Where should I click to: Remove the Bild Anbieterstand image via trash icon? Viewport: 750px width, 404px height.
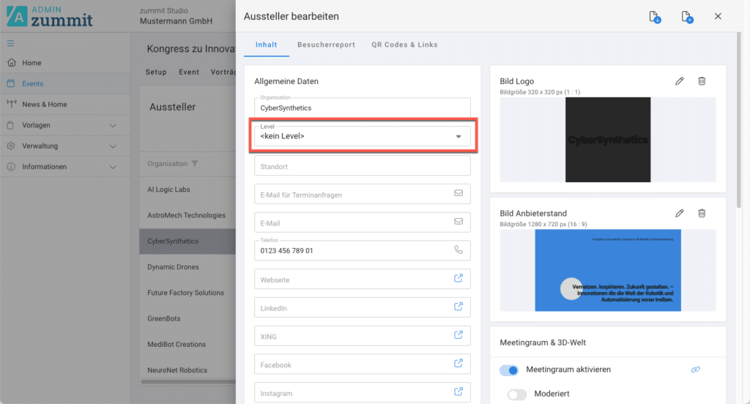(702, 213)
